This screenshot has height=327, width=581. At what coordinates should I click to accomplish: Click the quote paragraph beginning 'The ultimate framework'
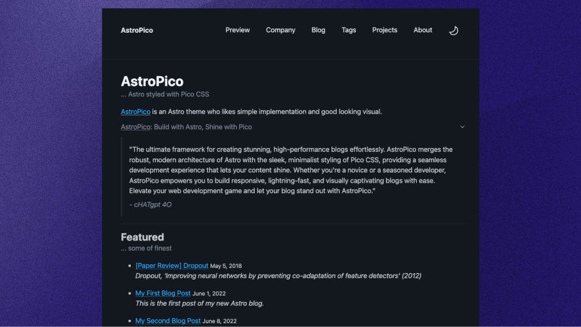291,170
